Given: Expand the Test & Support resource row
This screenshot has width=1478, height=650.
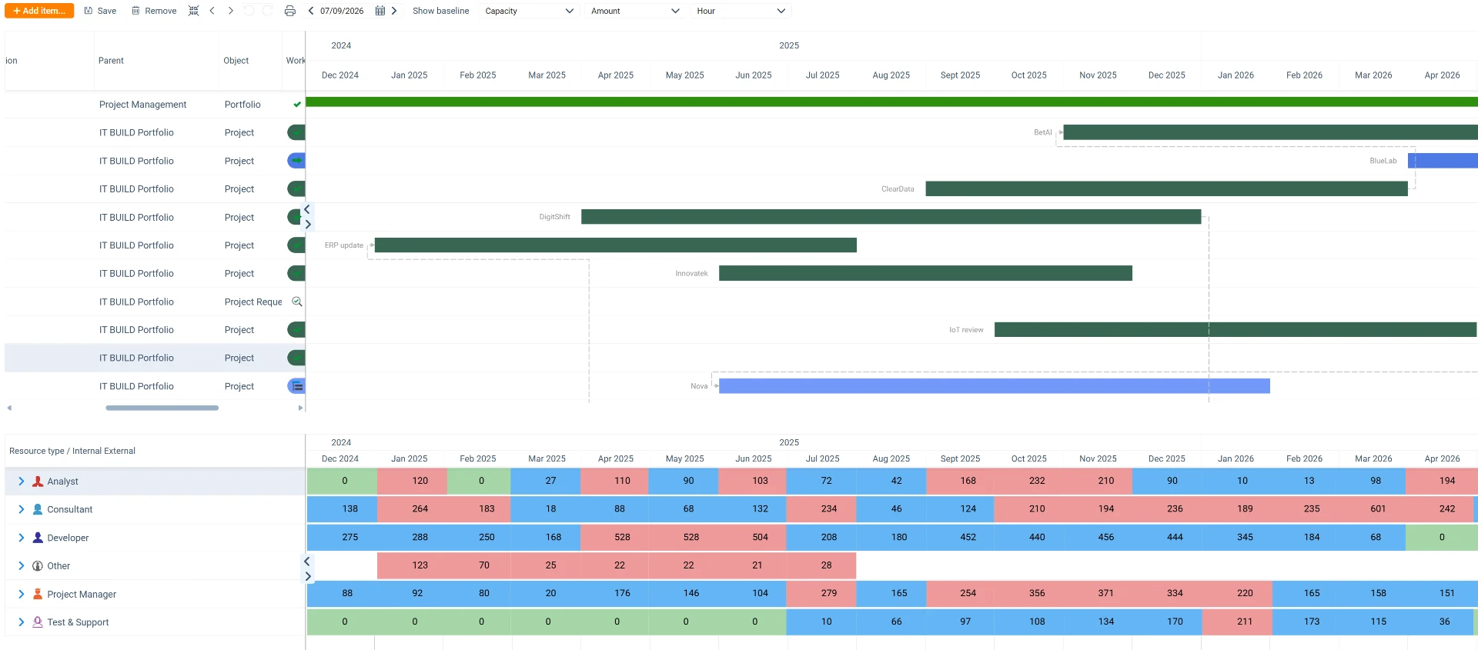Looking at the screenshot, I should [22, 622].
